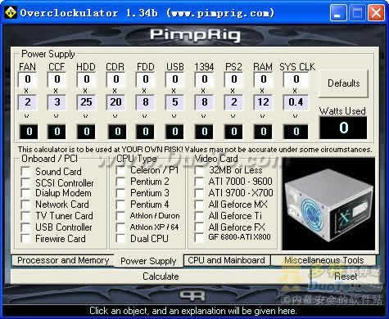Click the PS2 quantity field
This screenshot has width=389, height=319.
coord(234,79)
